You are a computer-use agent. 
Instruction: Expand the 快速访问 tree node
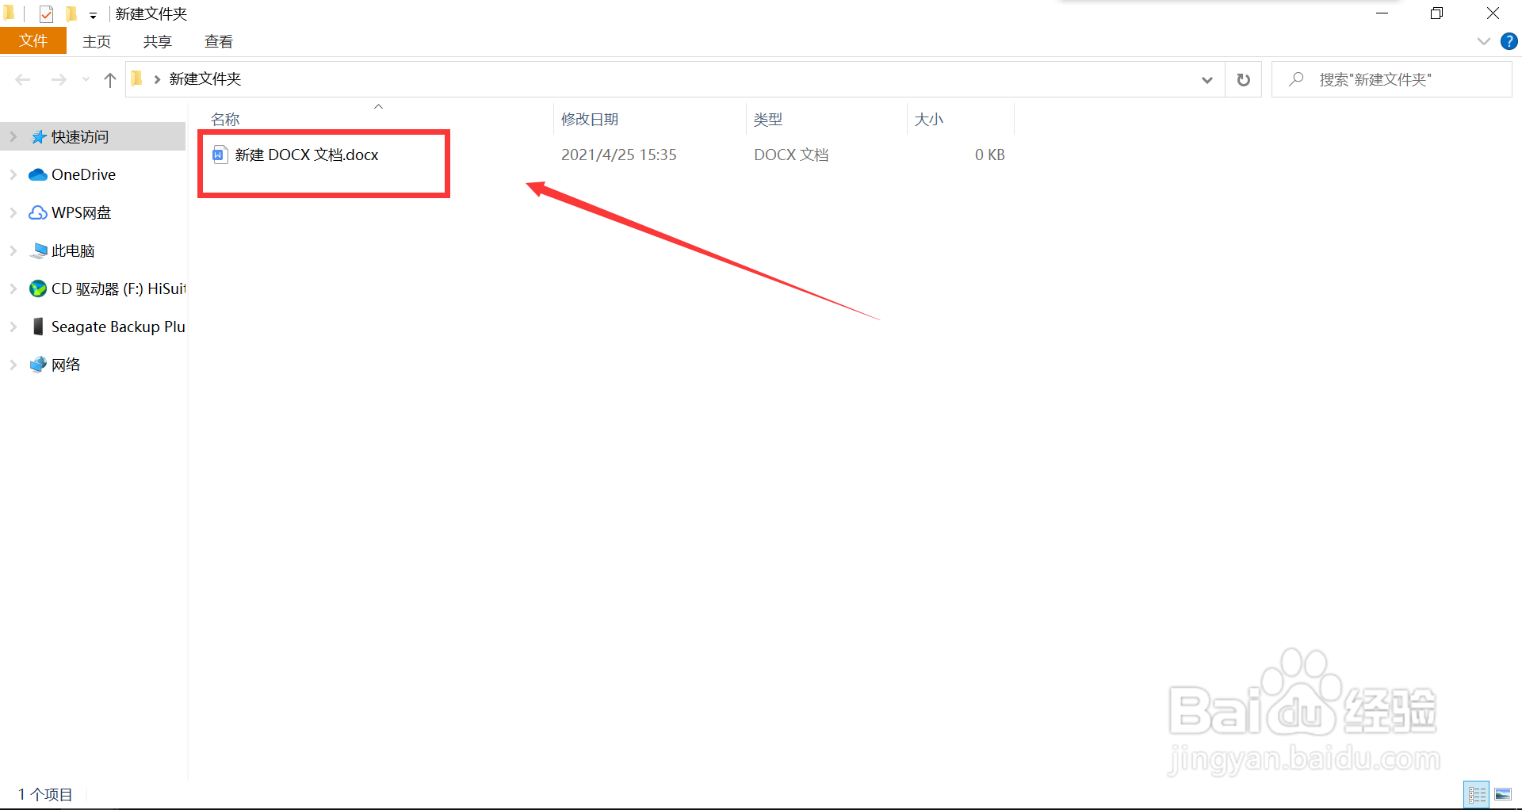[x=13, y=136]
